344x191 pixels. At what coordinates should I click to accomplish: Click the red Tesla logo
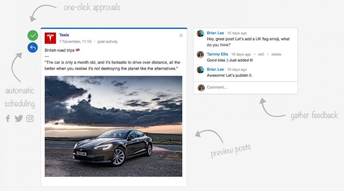click(x=50, y=38)
